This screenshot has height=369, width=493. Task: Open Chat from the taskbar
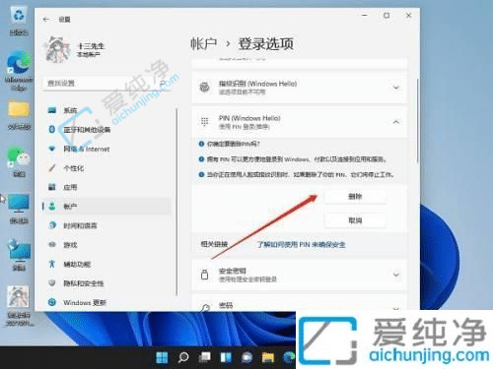[x=246, y=357]
